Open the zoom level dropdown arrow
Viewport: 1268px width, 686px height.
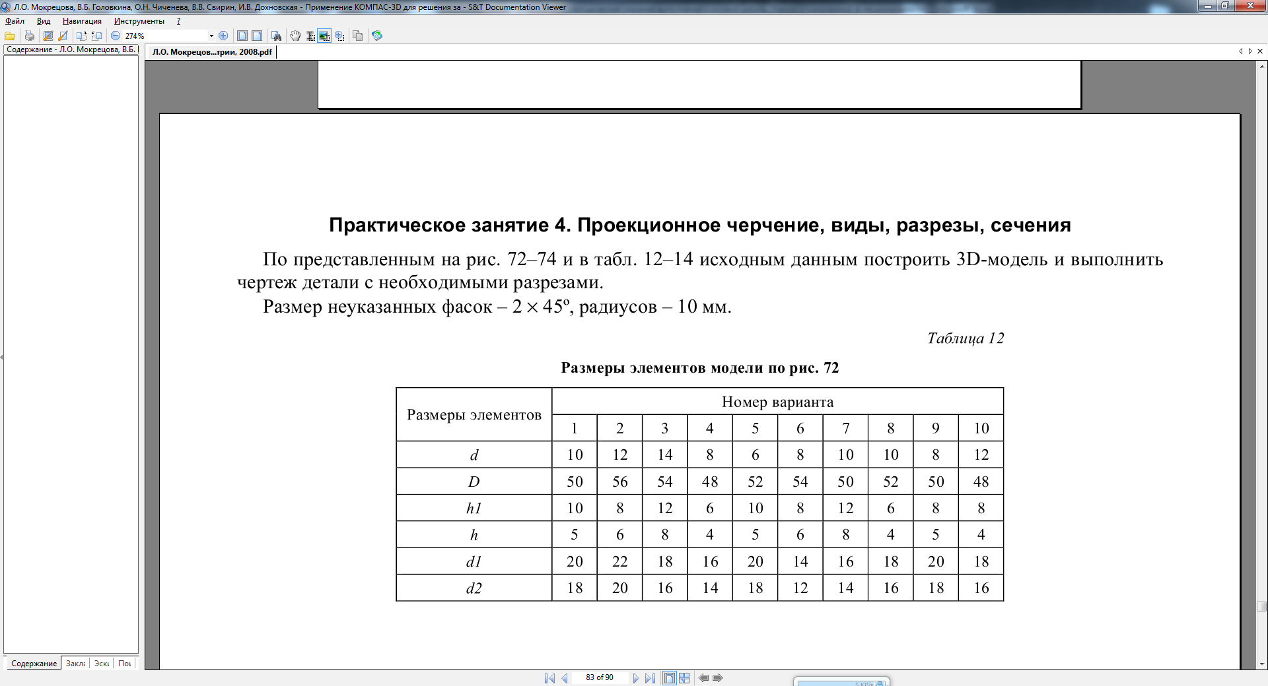tap(211, 36)
